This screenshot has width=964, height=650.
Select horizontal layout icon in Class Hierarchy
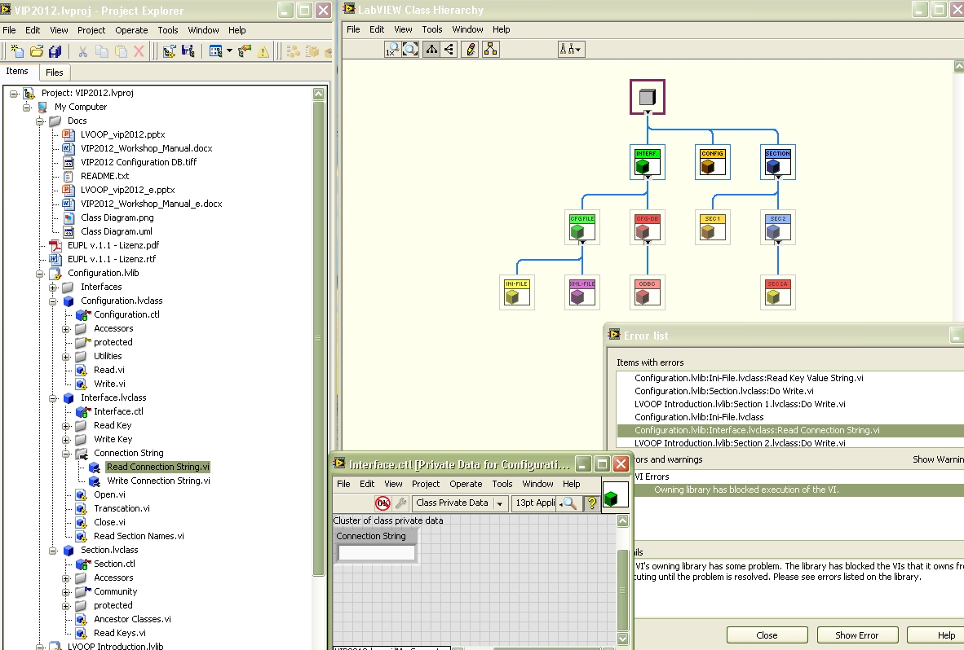click(x=449, y=50)
